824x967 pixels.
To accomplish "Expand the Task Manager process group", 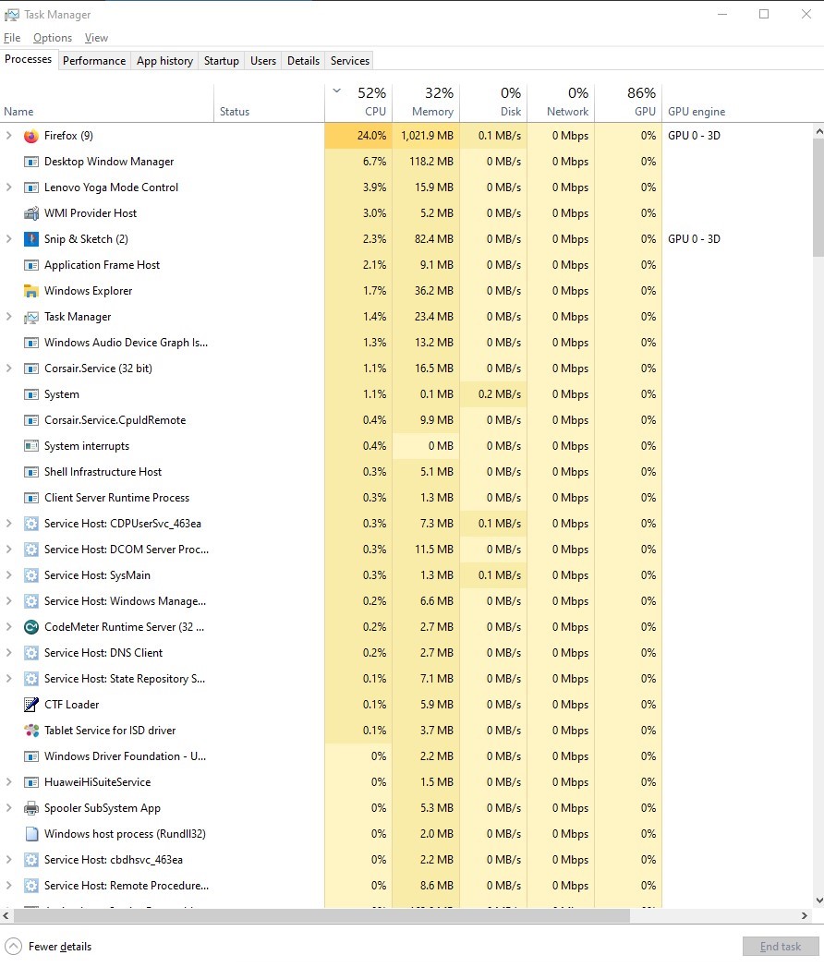I will click(8, 317).
